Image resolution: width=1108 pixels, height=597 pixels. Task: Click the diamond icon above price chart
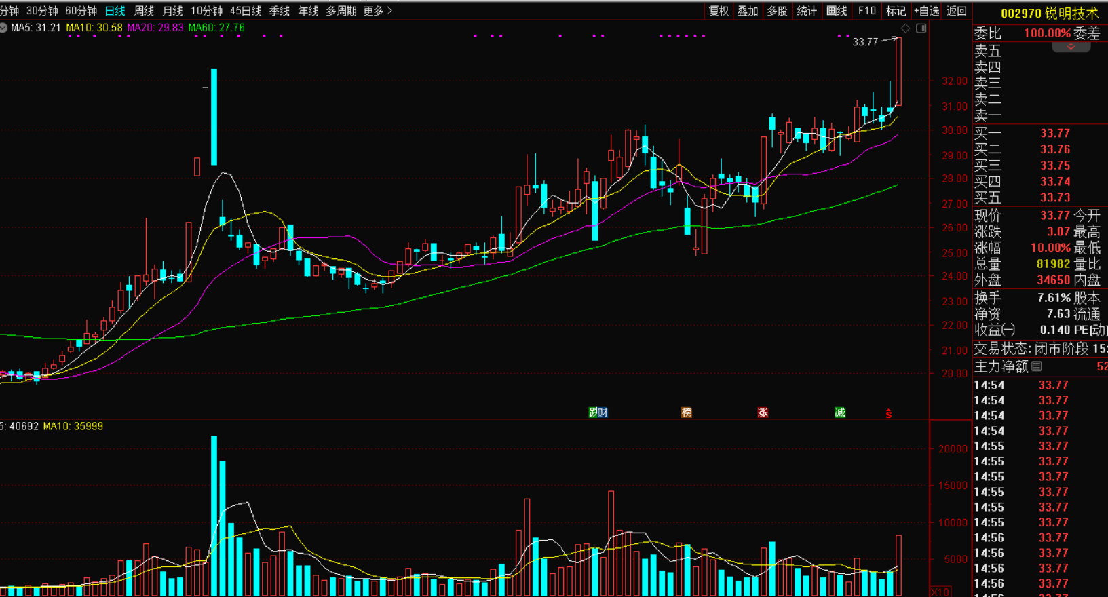pyautogui.click(x=905, y=28)
